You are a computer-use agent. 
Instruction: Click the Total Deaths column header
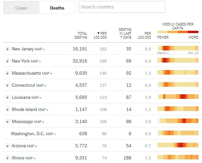click(82, 35)
